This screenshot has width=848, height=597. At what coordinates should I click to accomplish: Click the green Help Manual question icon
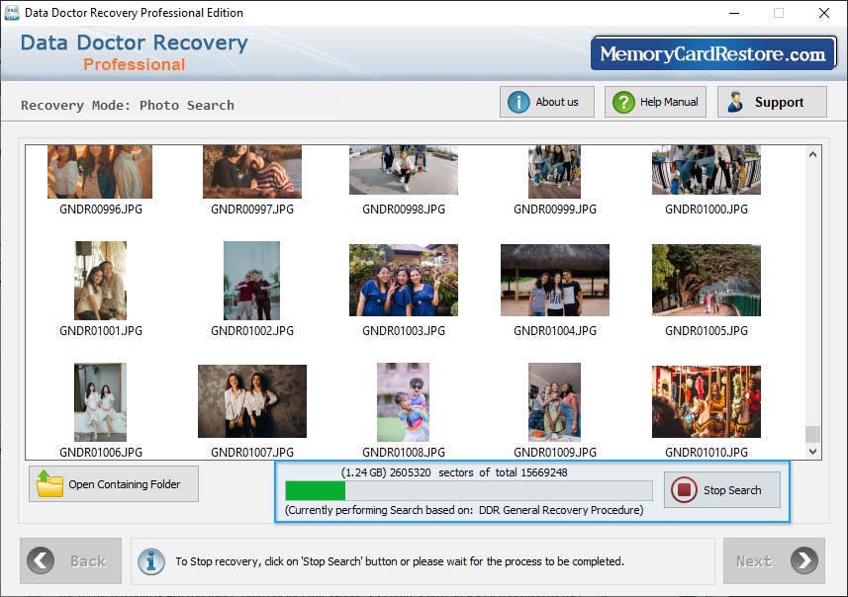point(623,102)
